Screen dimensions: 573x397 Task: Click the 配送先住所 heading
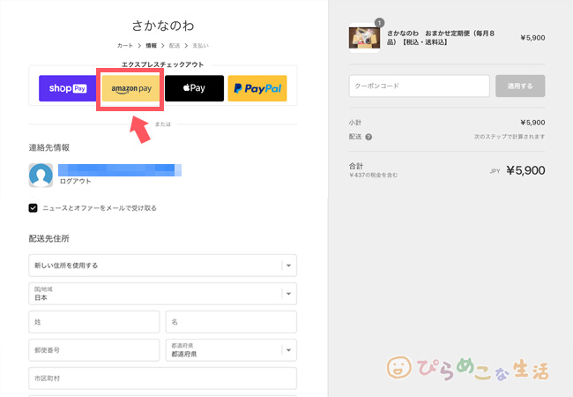(49, 239)
